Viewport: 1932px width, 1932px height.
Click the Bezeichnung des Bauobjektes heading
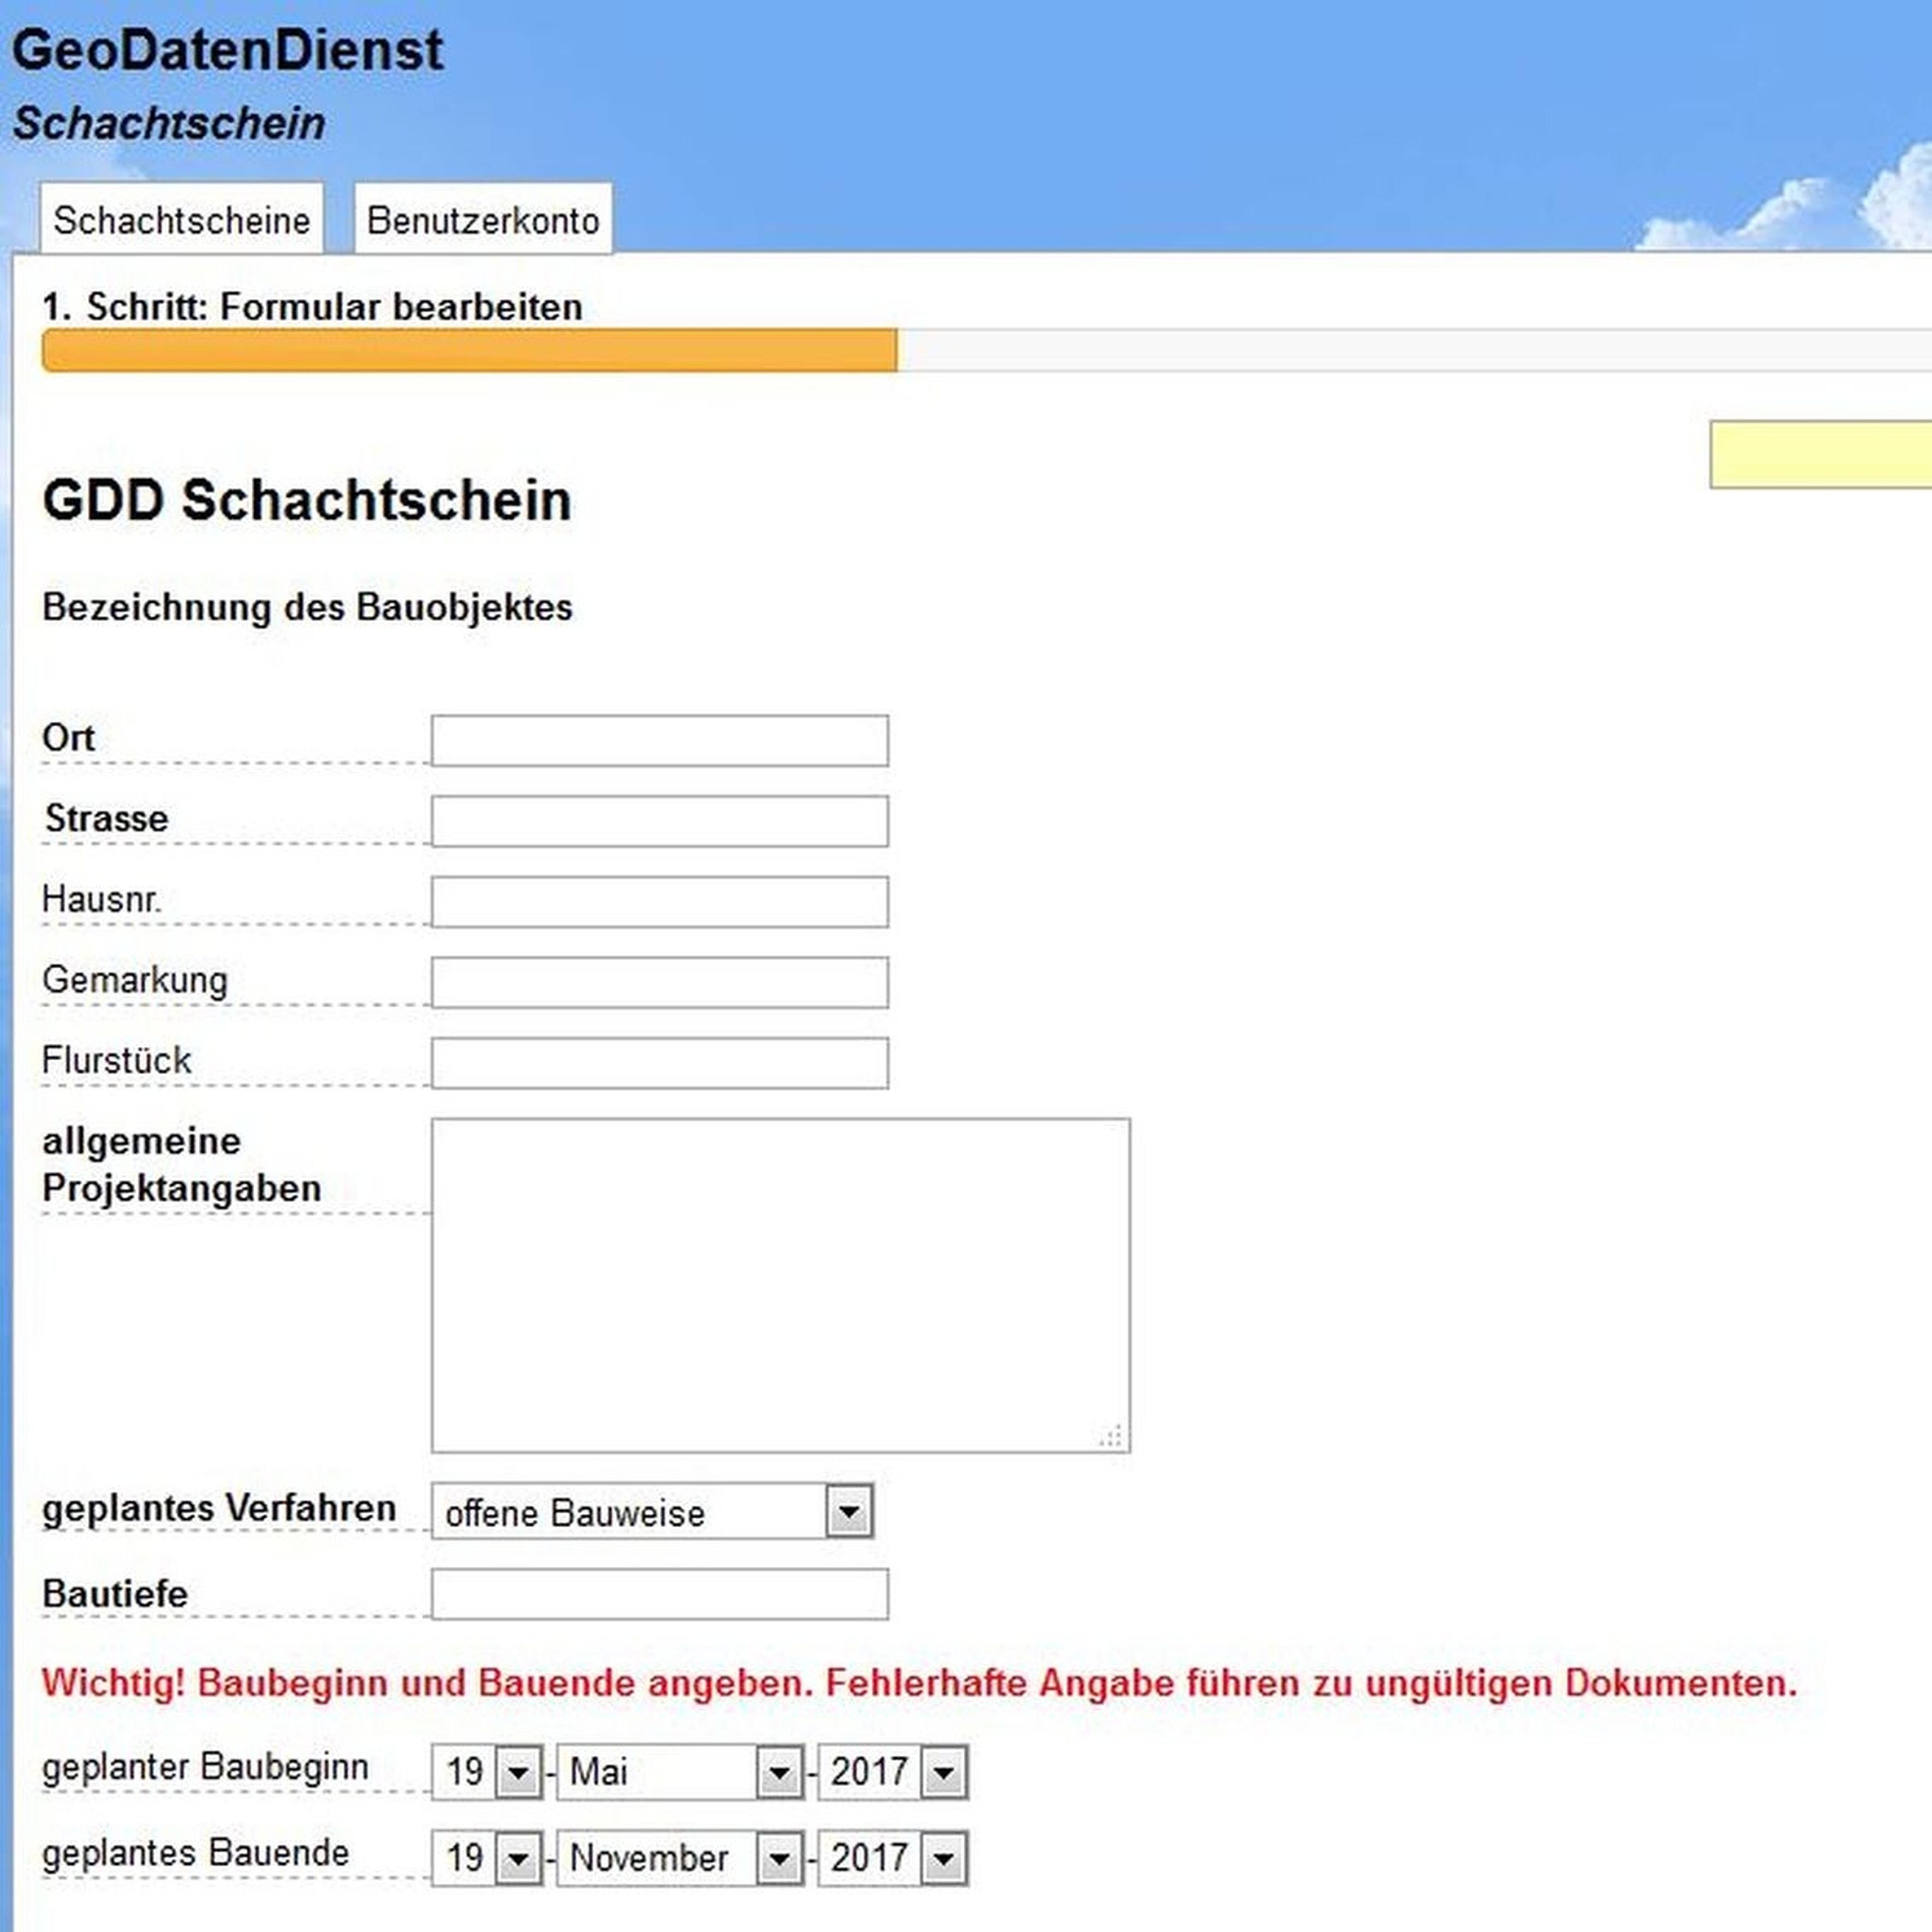(307, 607)
